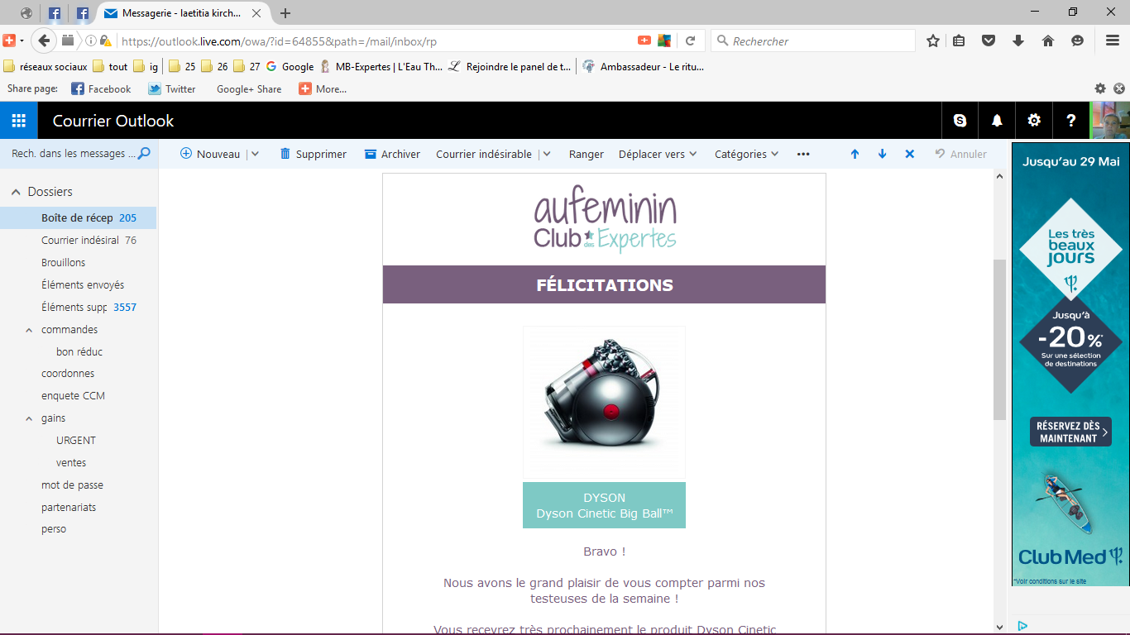Click the More... share button

(323, 88)
